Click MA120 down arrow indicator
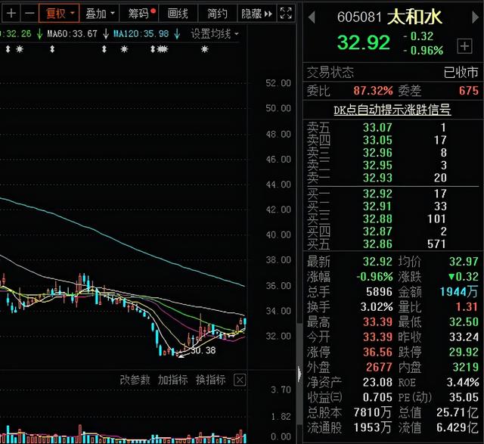Screen dimensions: 484x444 pyautogui.click(x=177, y=34)
